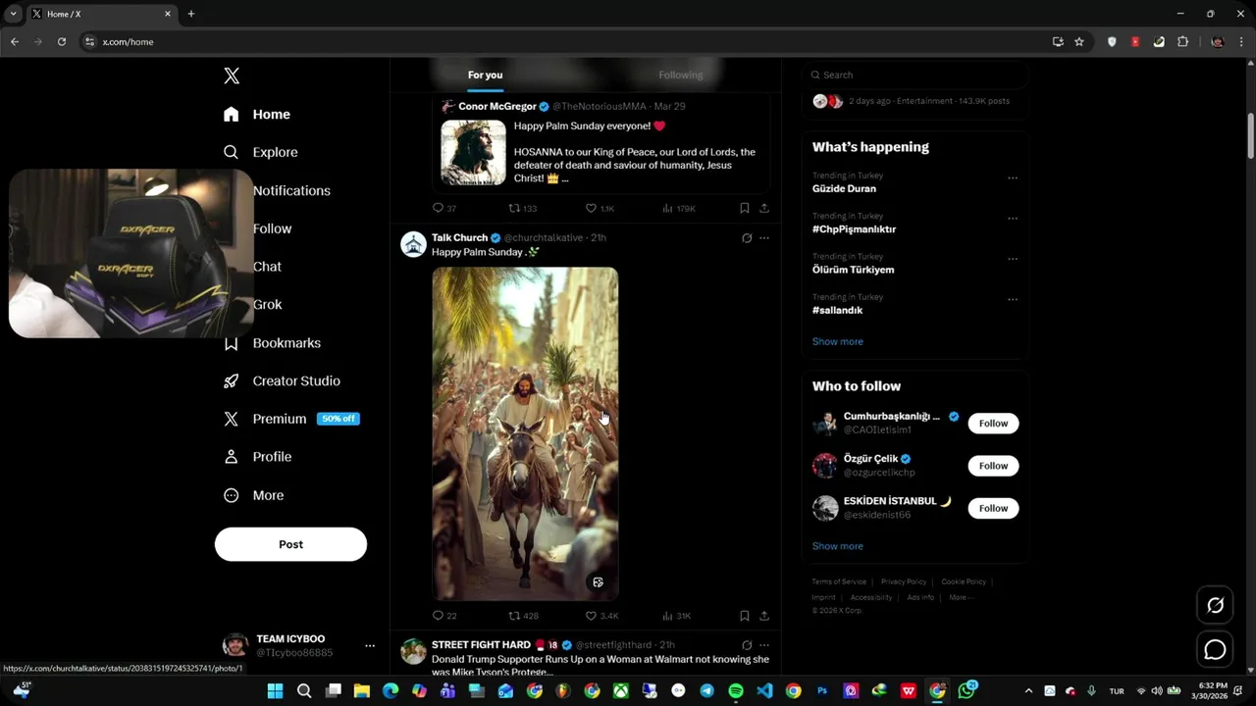Image resolution: width=1256 pixels, height=706 pixels.
Task: Open more options on STREET FIGHT HARD post
Action: coord(764,645)
